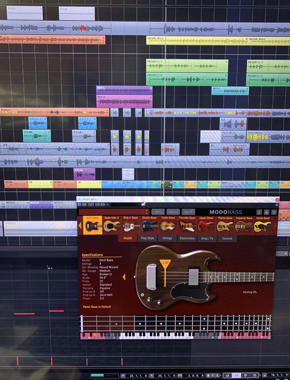
Task: Choose the Thunder Bass model
Action: click(x=187, y=225)
